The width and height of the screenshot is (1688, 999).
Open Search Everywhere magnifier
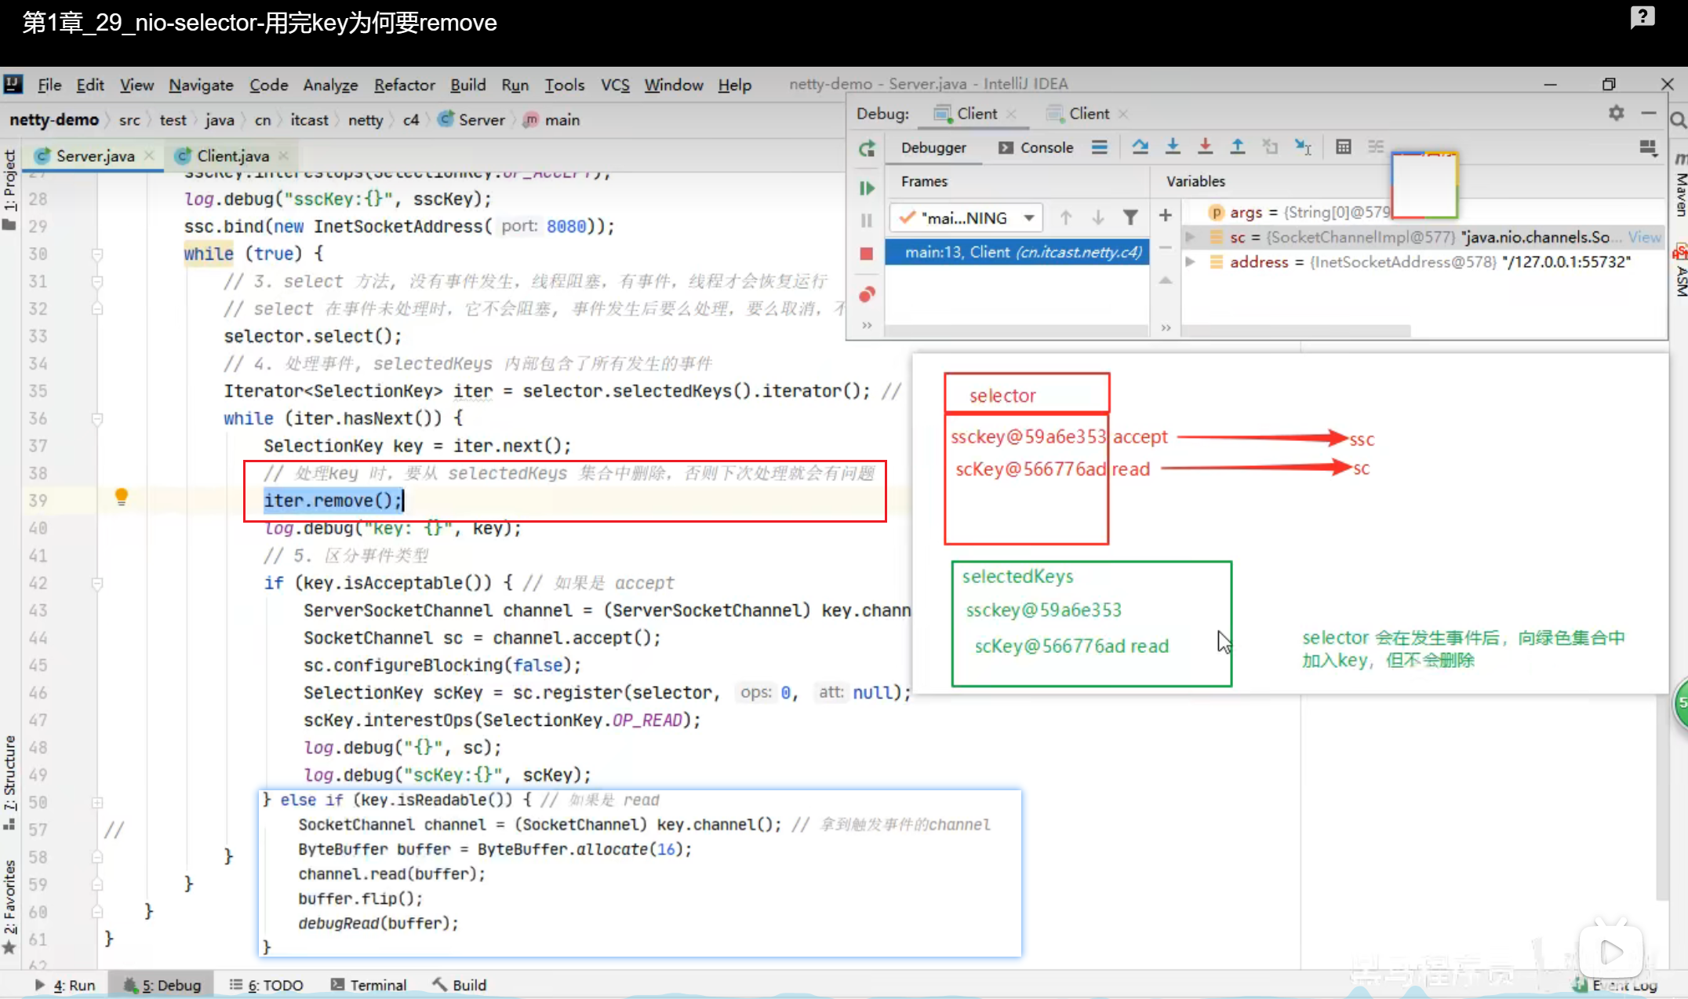[1678, 120]
